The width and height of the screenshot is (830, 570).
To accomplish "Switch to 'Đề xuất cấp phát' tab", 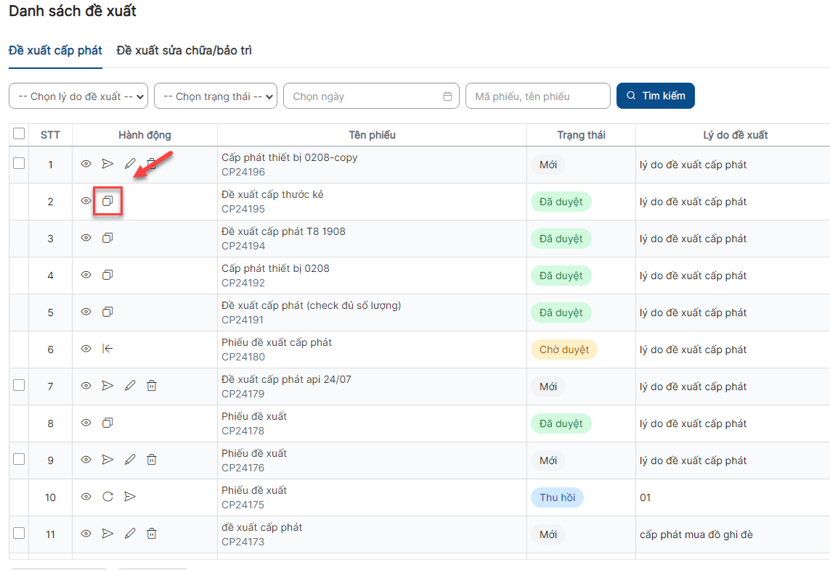I will click(55, 51).
